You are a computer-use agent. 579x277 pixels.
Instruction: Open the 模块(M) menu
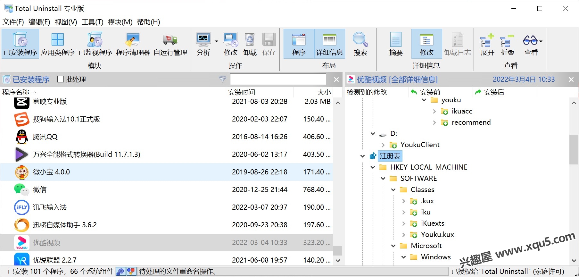[x=120, y=22]
